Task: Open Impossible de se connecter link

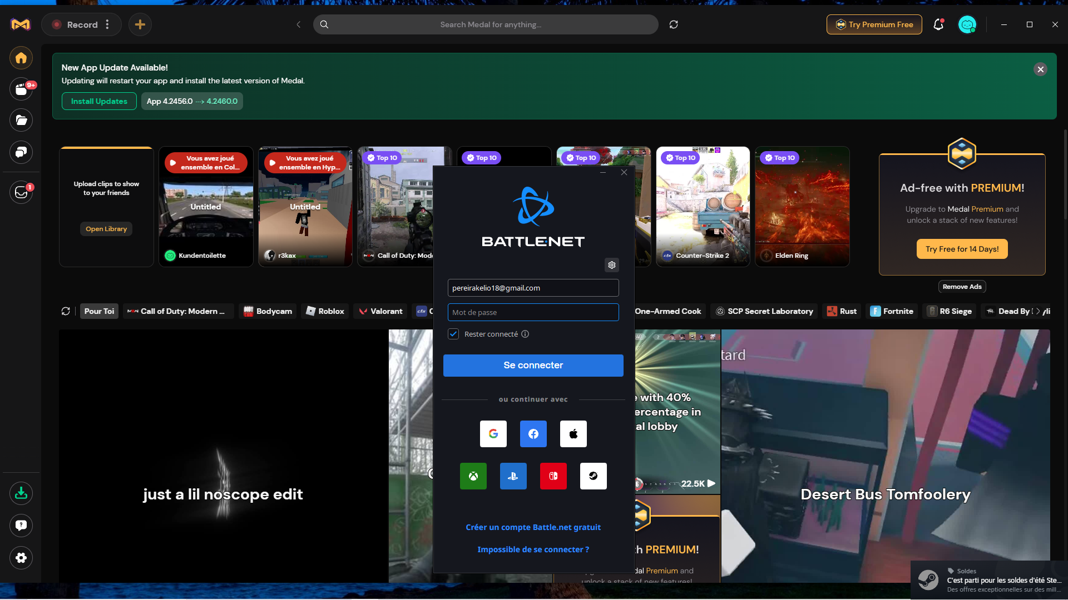Action: pos(533,549)
